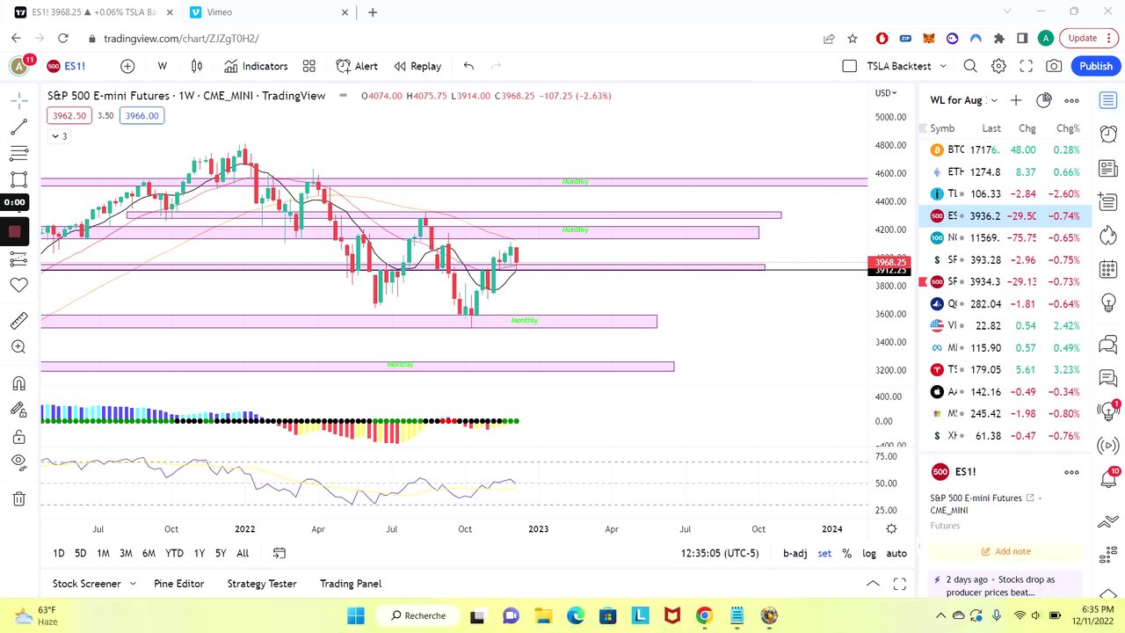Select the rectangle shape tool
The height and width of the screenshot is (633, 1125).
point(18,180)
